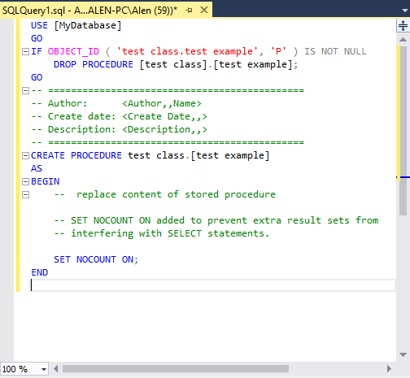Click the editor split-window handle icon
The image size is (410, 378).
click(x=403, y=26)
